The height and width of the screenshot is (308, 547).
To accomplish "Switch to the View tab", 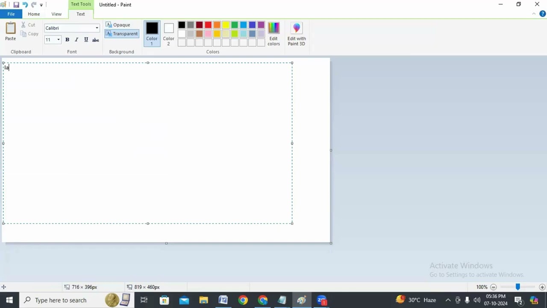I will tap(56, 14).
